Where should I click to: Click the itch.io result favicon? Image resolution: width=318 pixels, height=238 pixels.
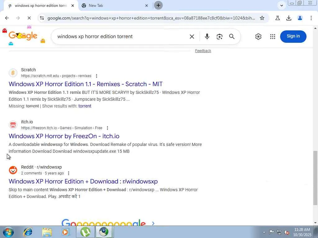(13, 125)
